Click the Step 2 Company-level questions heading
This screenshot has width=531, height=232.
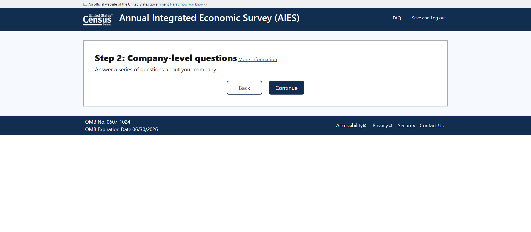[x=166, y=58]
